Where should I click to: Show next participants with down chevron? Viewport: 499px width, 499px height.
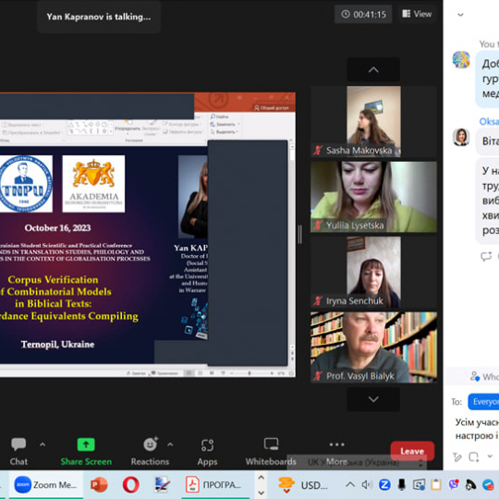click(x=373, y=399)
